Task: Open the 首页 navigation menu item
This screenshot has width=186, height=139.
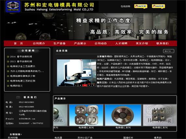Action: [x=18, y=43]
